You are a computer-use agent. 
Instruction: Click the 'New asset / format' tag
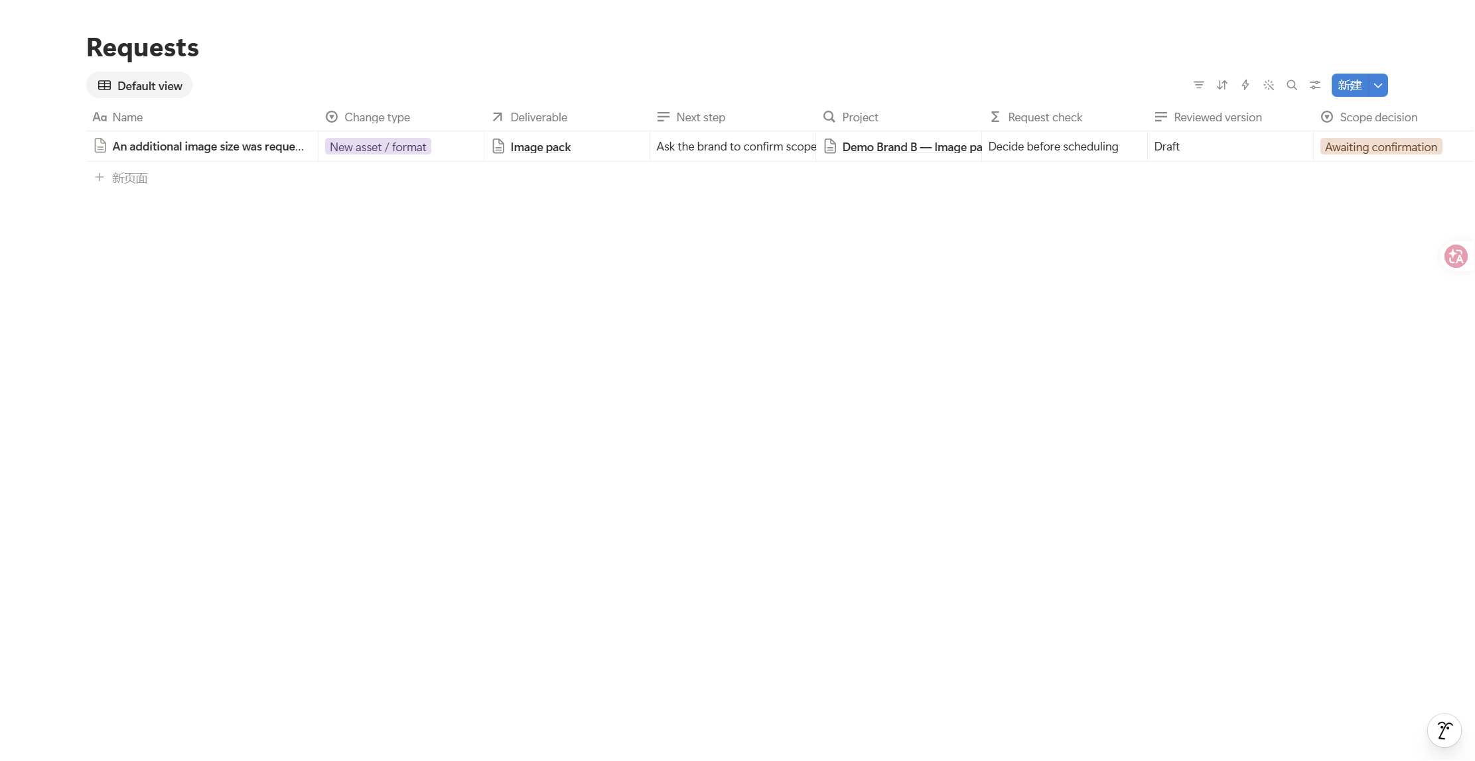tap(378, 146)
